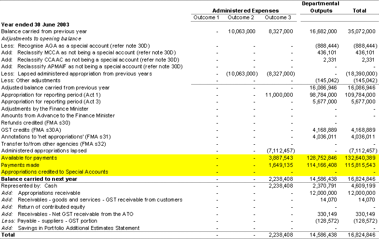Click 'Appropriation for reporting period (Act 1)' label

point(51,95)
